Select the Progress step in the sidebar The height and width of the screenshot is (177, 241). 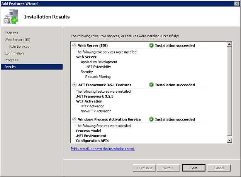tap(11, 60)
